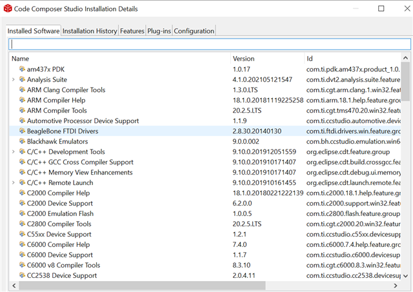Open the Features tab

[x=132, y=31]
